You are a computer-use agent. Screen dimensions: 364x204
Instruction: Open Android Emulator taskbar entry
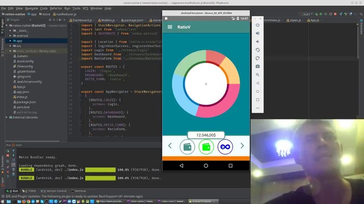click(x=203, y=202)
